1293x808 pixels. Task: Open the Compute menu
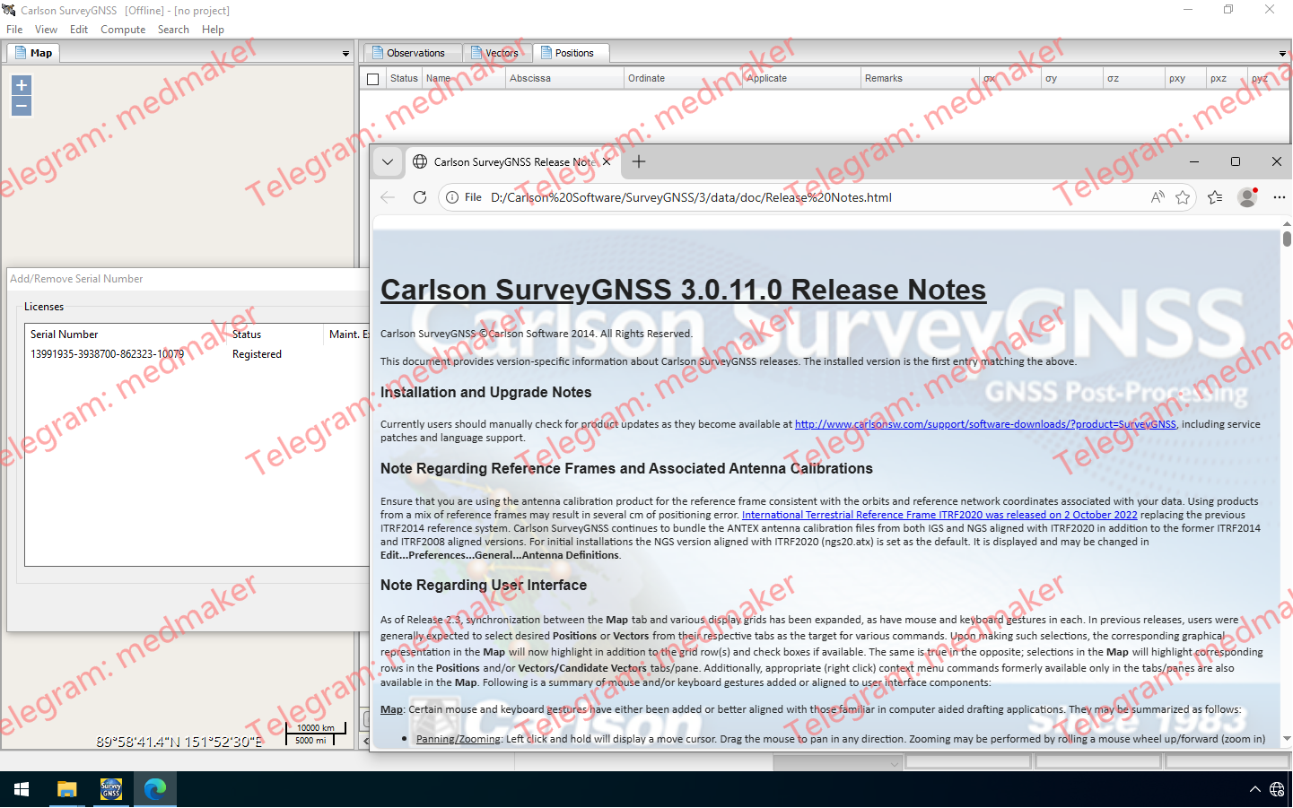tap(123, 30)
